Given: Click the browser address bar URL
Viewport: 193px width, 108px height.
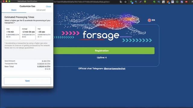Looking at the screenshot, I should click(82, 2).
